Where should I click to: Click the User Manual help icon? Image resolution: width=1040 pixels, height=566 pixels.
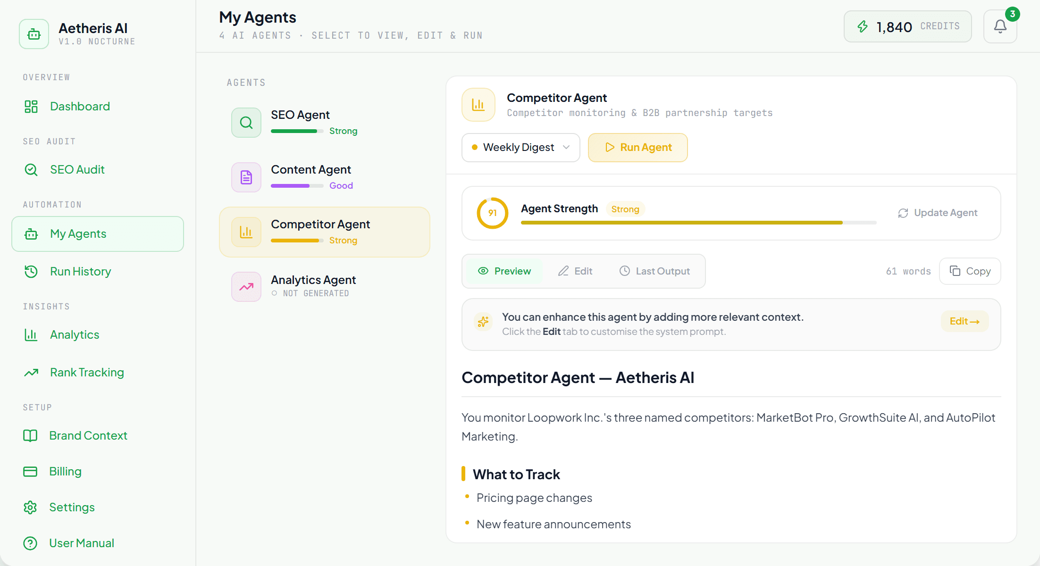click(x=30, y=543)
